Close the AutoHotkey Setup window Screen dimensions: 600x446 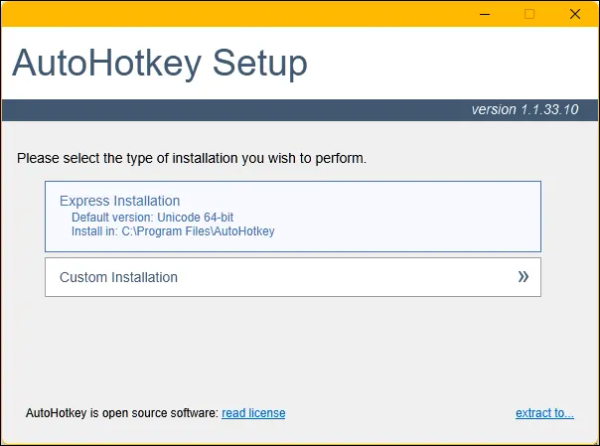(575, 14)
